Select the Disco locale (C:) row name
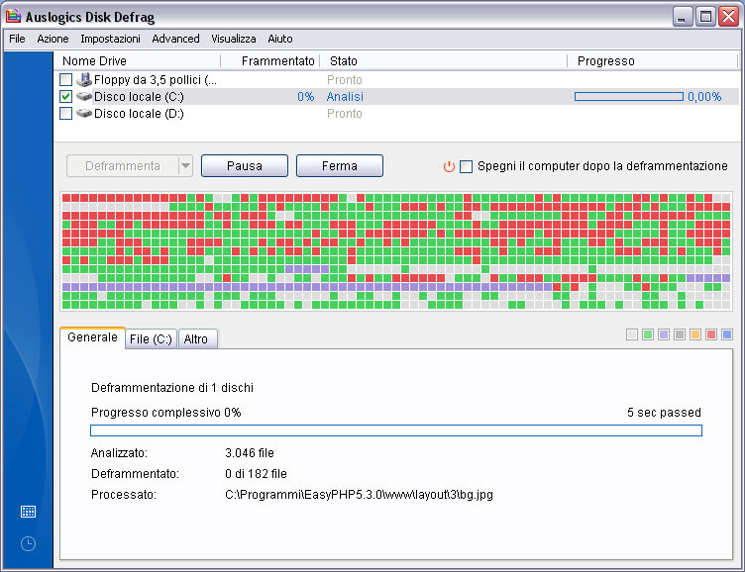Screen dimensions: 745x572 click(139, 96)
